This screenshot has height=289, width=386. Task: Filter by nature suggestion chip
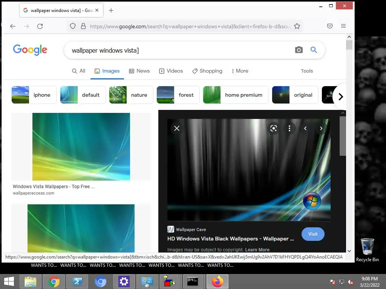click(x=131, y=95)
